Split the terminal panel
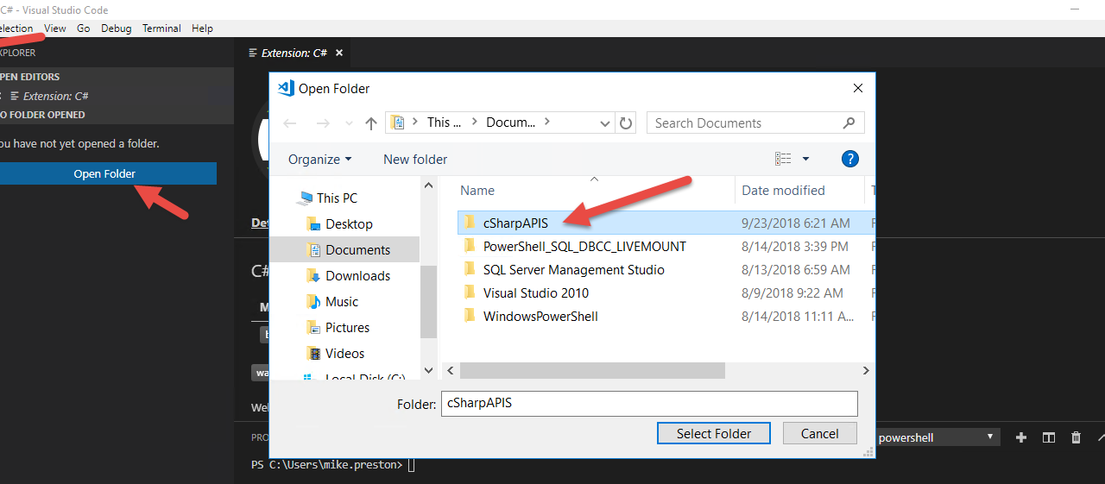This screenshot has height=484, width=1105. point(1049,437)
